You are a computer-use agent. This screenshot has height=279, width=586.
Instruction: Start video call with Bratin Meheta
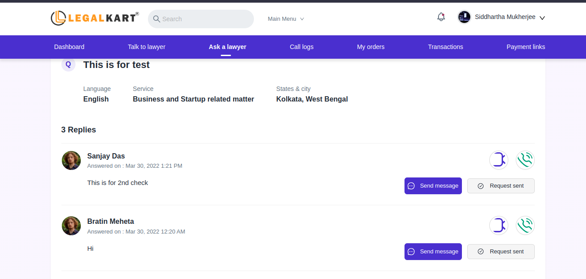point(499,226)
